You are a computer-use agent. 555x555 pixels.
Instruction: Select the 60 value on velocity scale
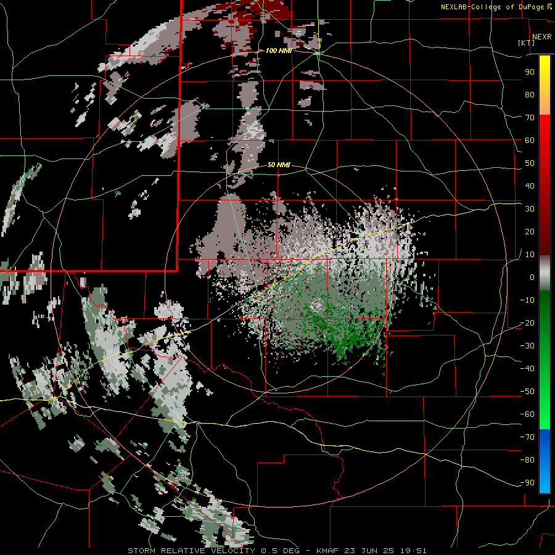tap(530, 140)
